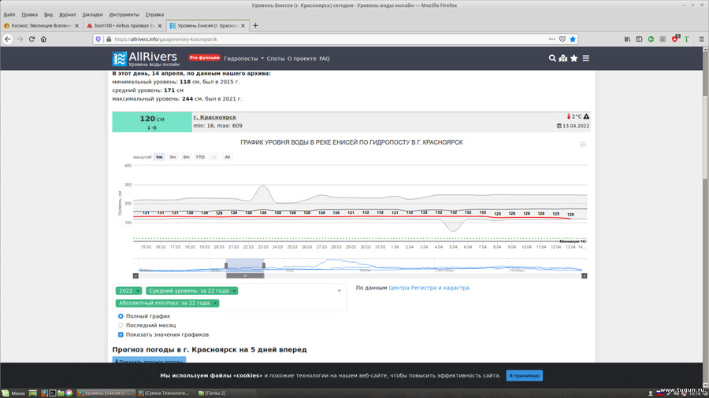Toggle Показать значения графиков checkbox

coord(121,335)
